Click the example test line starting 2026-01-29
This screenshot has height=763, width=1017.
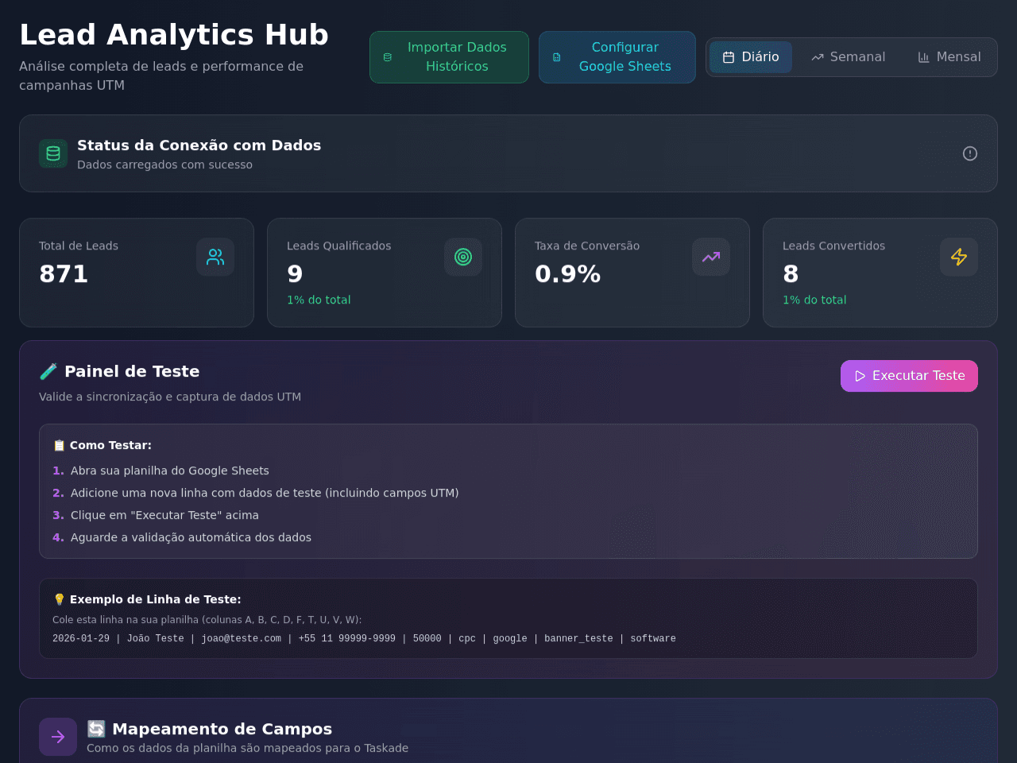coord(364,638)
